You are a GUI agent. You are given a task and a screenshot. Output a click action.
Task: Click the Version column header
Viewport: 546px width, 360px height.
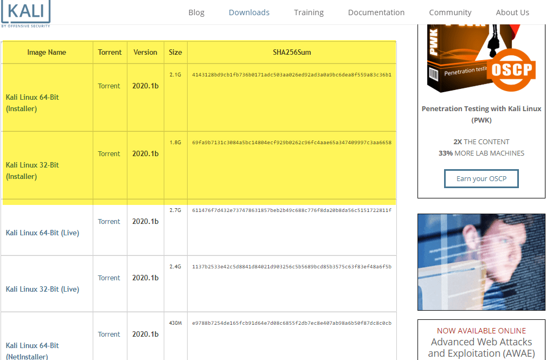click(x=145, y=52)
